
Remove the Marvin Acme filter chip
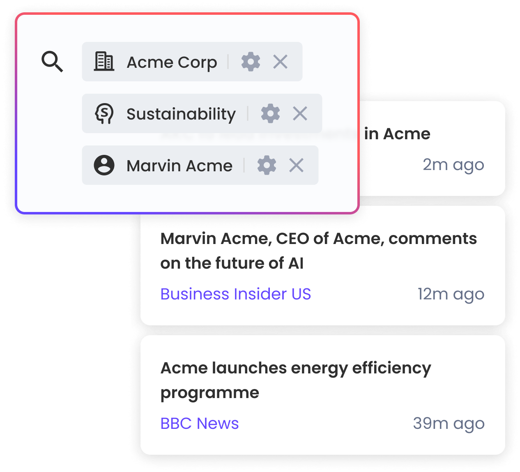(x=296, y=166)
